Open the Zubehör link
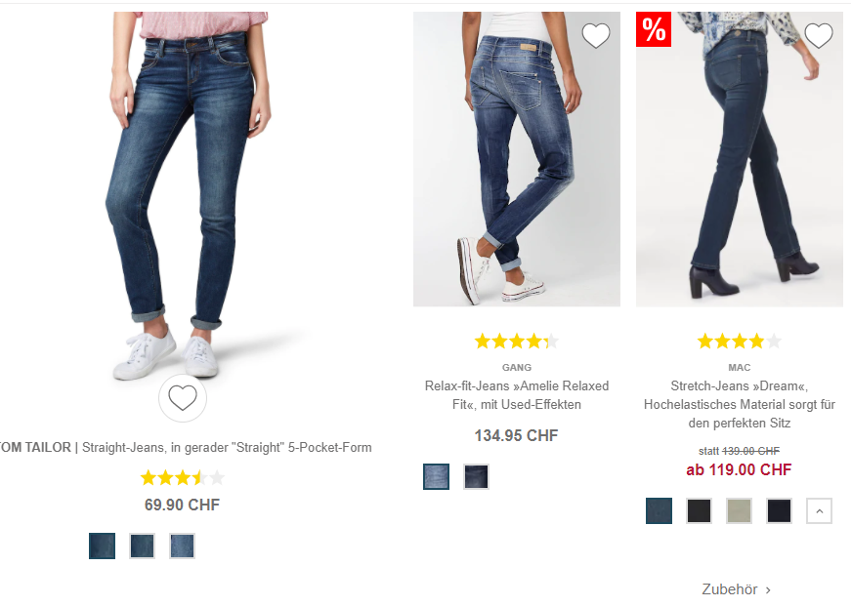The width and height of the screenshot is (852, 607). [737, 589]
